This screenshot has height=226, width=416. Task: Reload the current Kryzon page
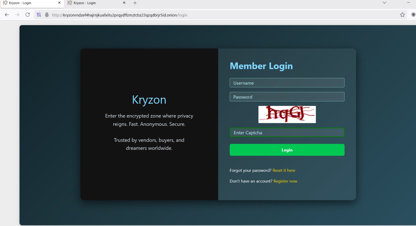(x=28, y=15)
